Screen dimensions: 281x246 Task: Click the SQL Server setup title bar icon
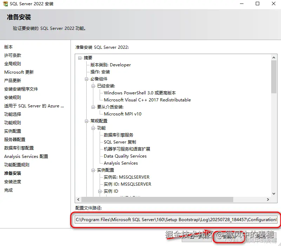[5, 4]
